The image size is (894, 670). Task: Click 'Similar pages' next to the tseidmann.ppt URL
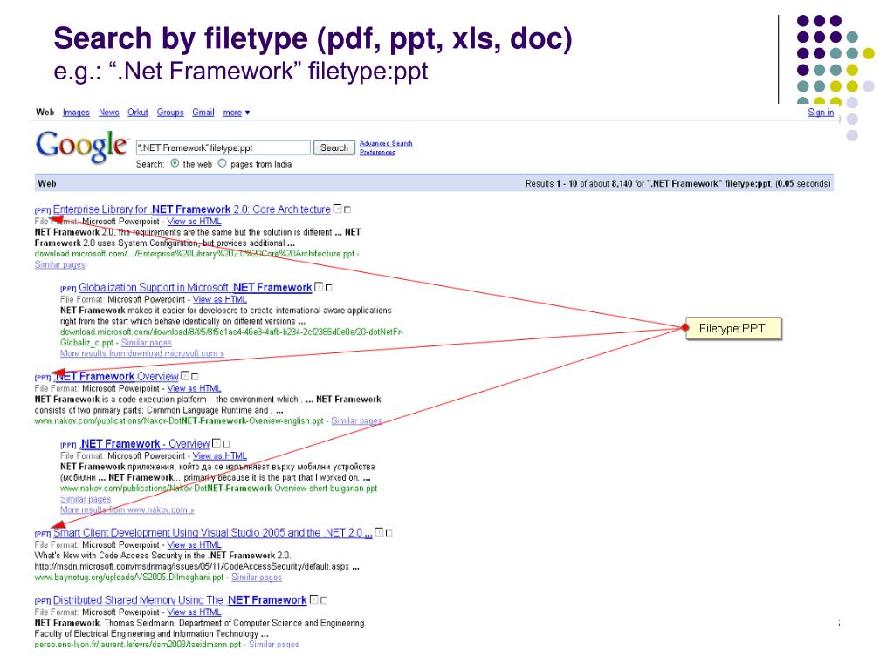[x=273, y=645]
